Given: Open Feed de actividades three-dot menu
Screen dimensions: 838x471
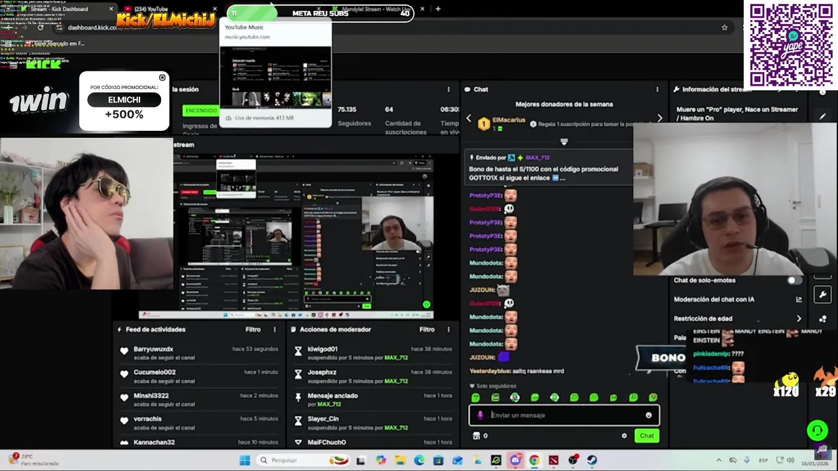Looking at the screenshot, I should [x=274, y=330].
